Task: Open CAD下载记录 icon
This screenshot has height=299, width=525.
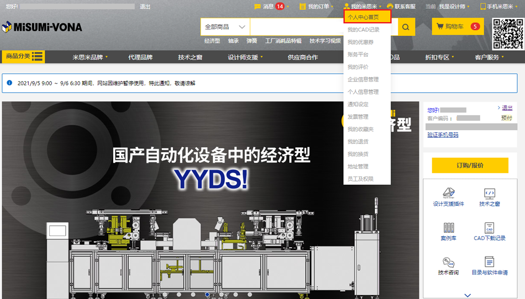Action: [489, 231]
